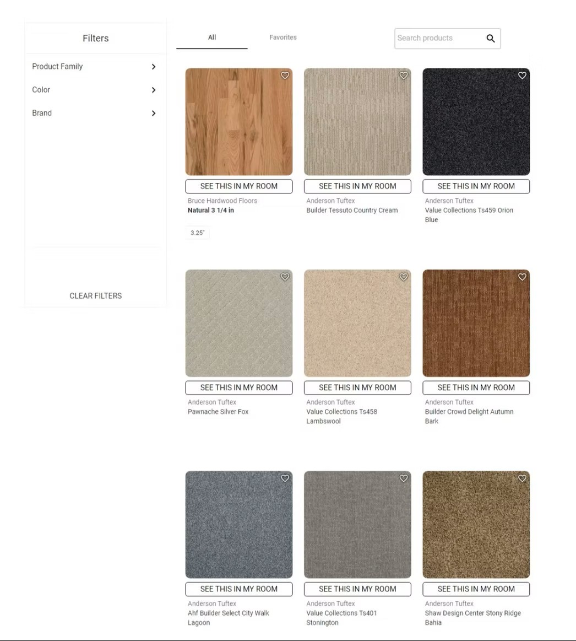Expand the Color filter
The image size is (576, 641).
click(95, 89)
